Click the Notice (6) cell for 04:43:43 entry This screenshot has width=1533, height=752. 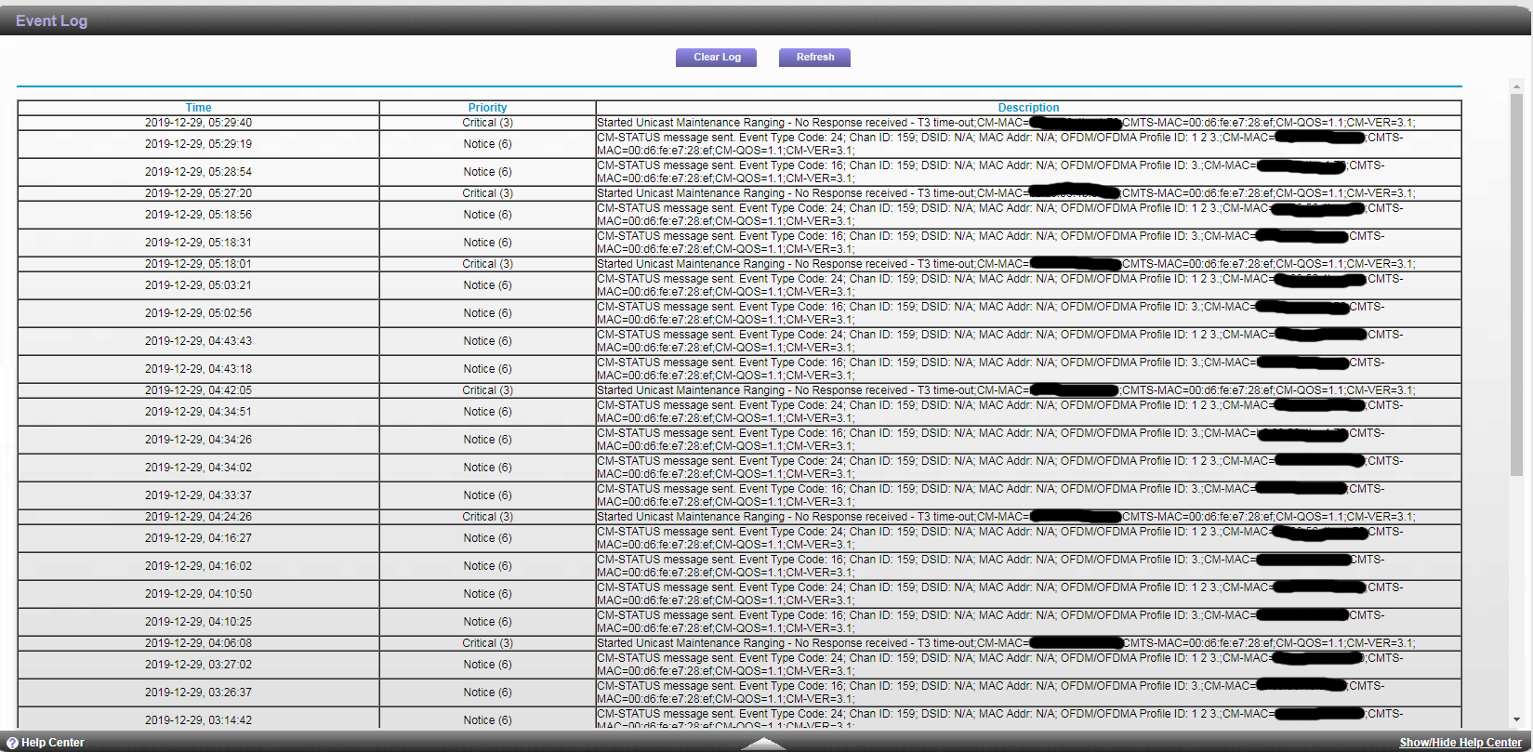487,341
